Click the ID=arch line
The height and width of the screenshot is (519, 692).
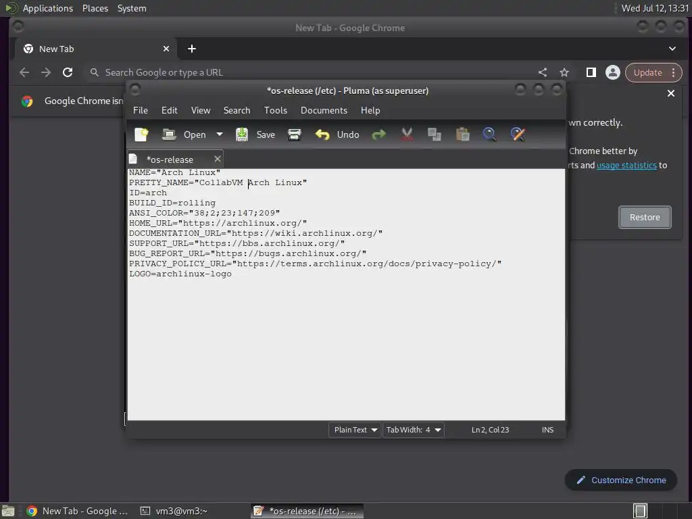point(148,193)
